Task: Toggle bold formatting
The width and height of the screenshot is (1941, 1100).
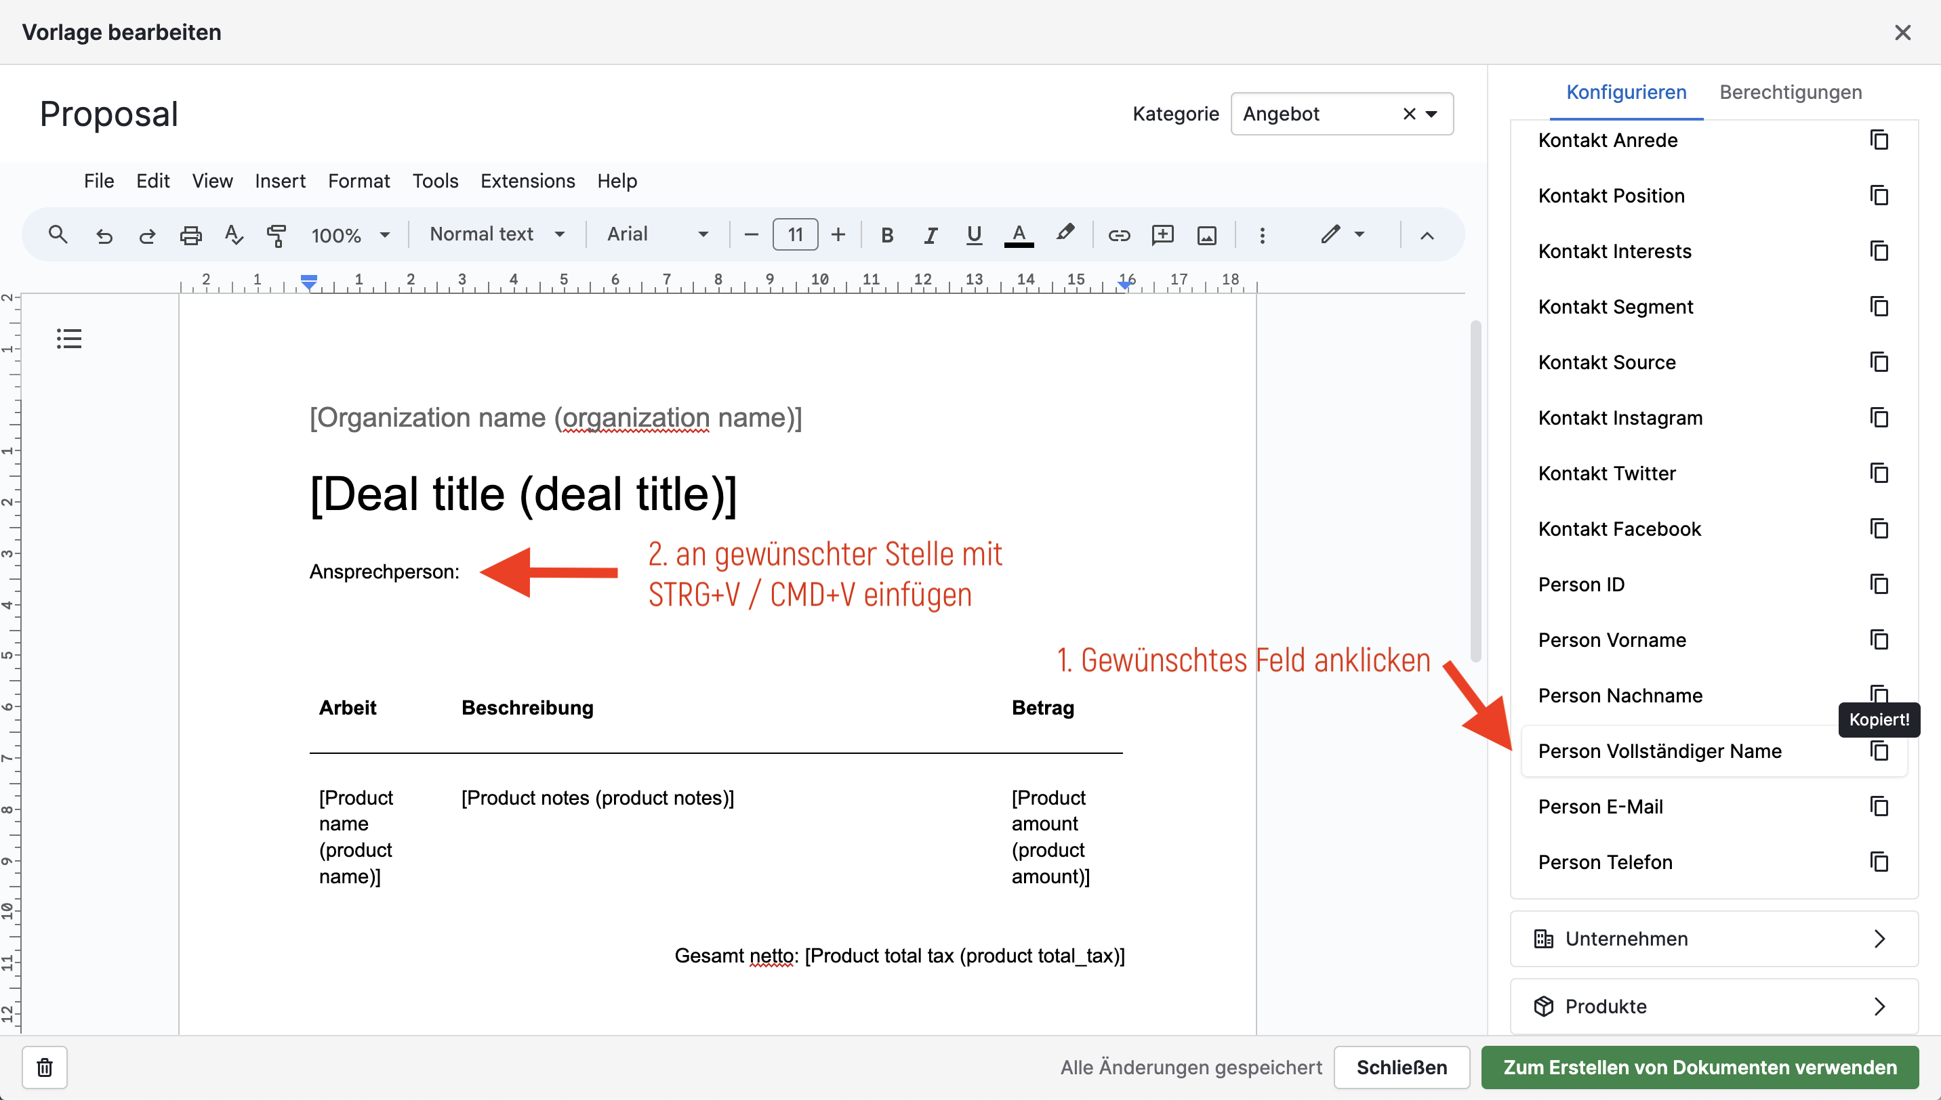Action: point(887,236)
